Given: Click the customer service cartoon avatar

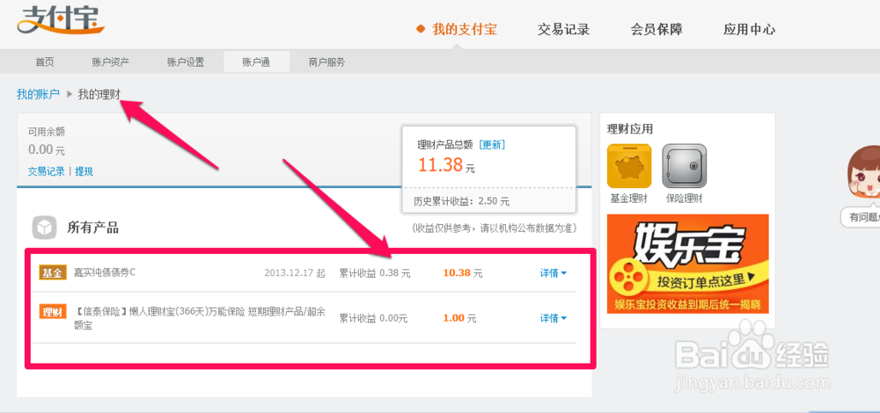Looking at the screenshot, I should pyautogui.click(x=864, y=174).
